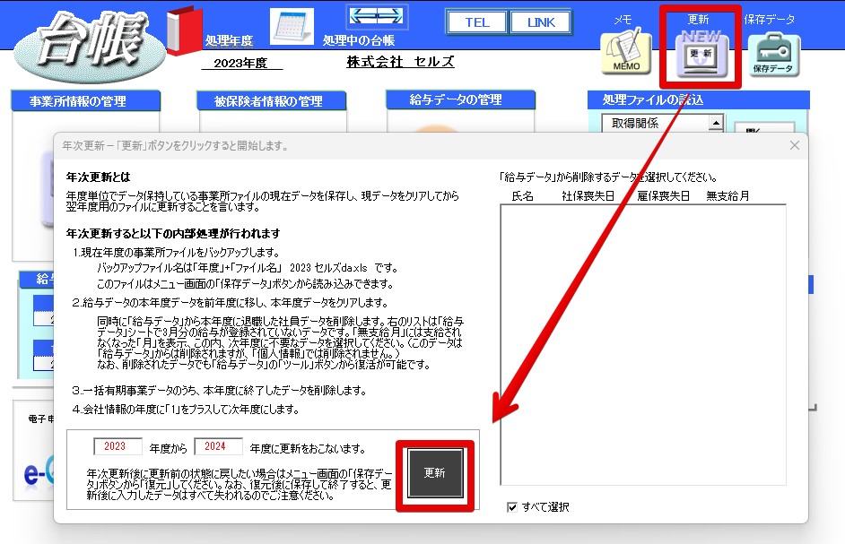
Task: Open 給与データの管理 tab
Action: point(460,99)
